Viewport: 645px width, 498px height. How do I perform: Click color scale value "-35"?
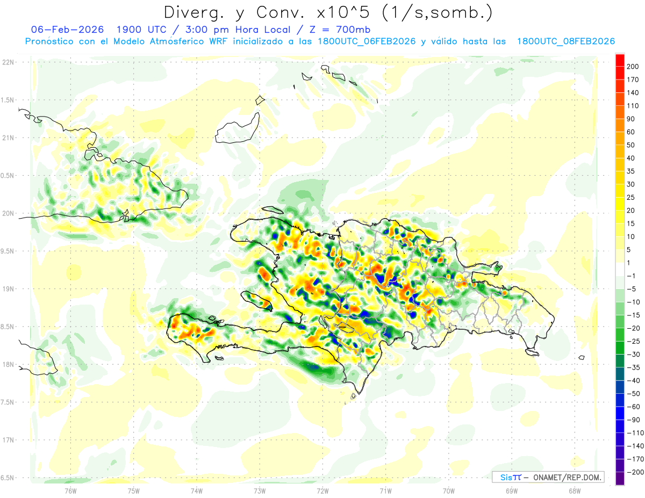(634, 367)
